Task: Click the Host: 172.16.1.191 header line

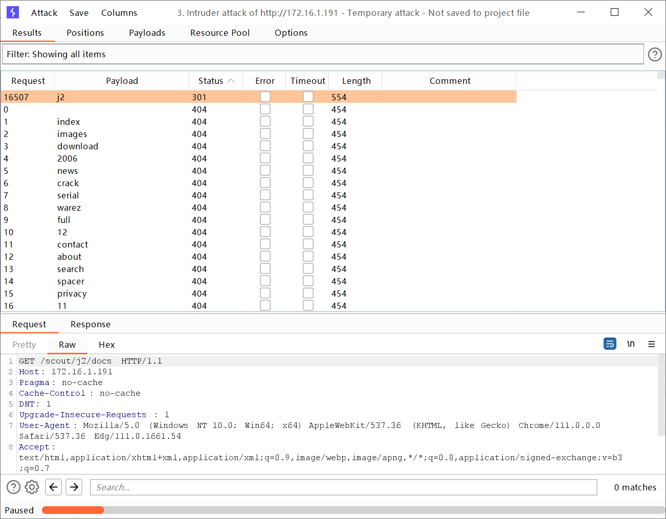Action: [65, 371]
